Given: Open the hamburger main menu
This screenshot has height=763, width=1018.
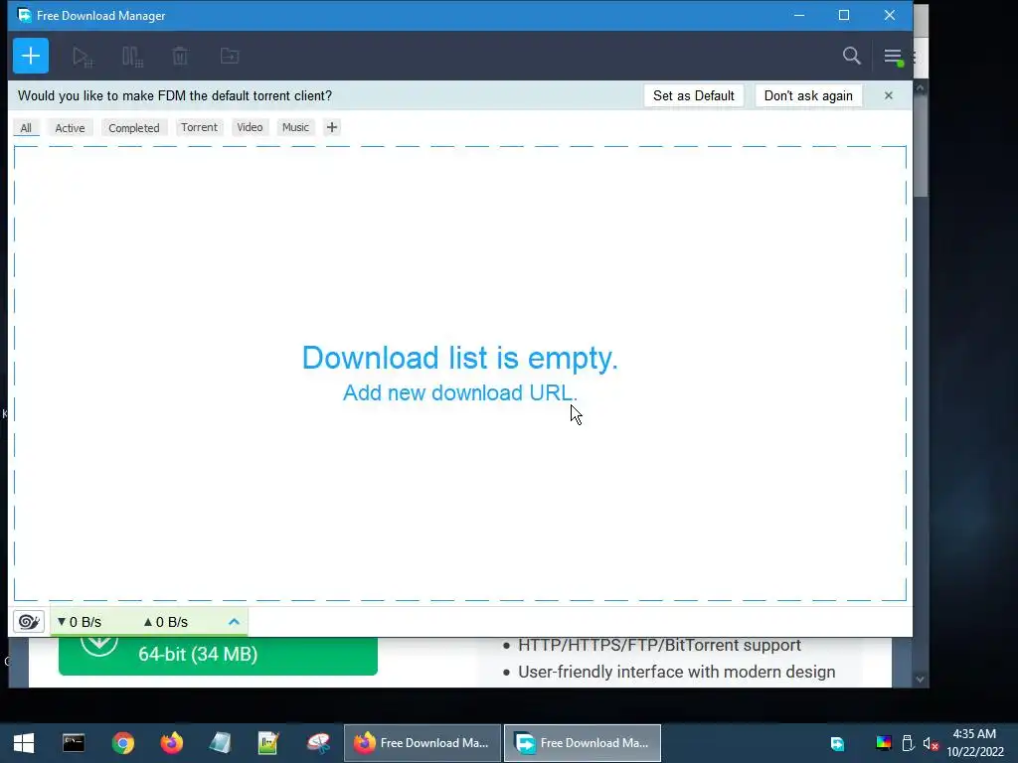Looking at the screenshot, I should 893,57.
